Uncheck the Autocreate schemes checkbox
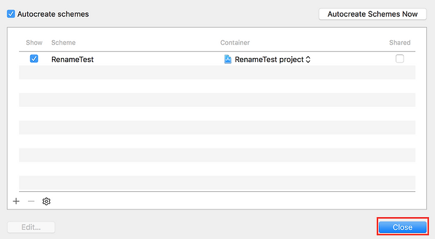Image resolution: width=435 pixels, height=239 pixels. 11,14
